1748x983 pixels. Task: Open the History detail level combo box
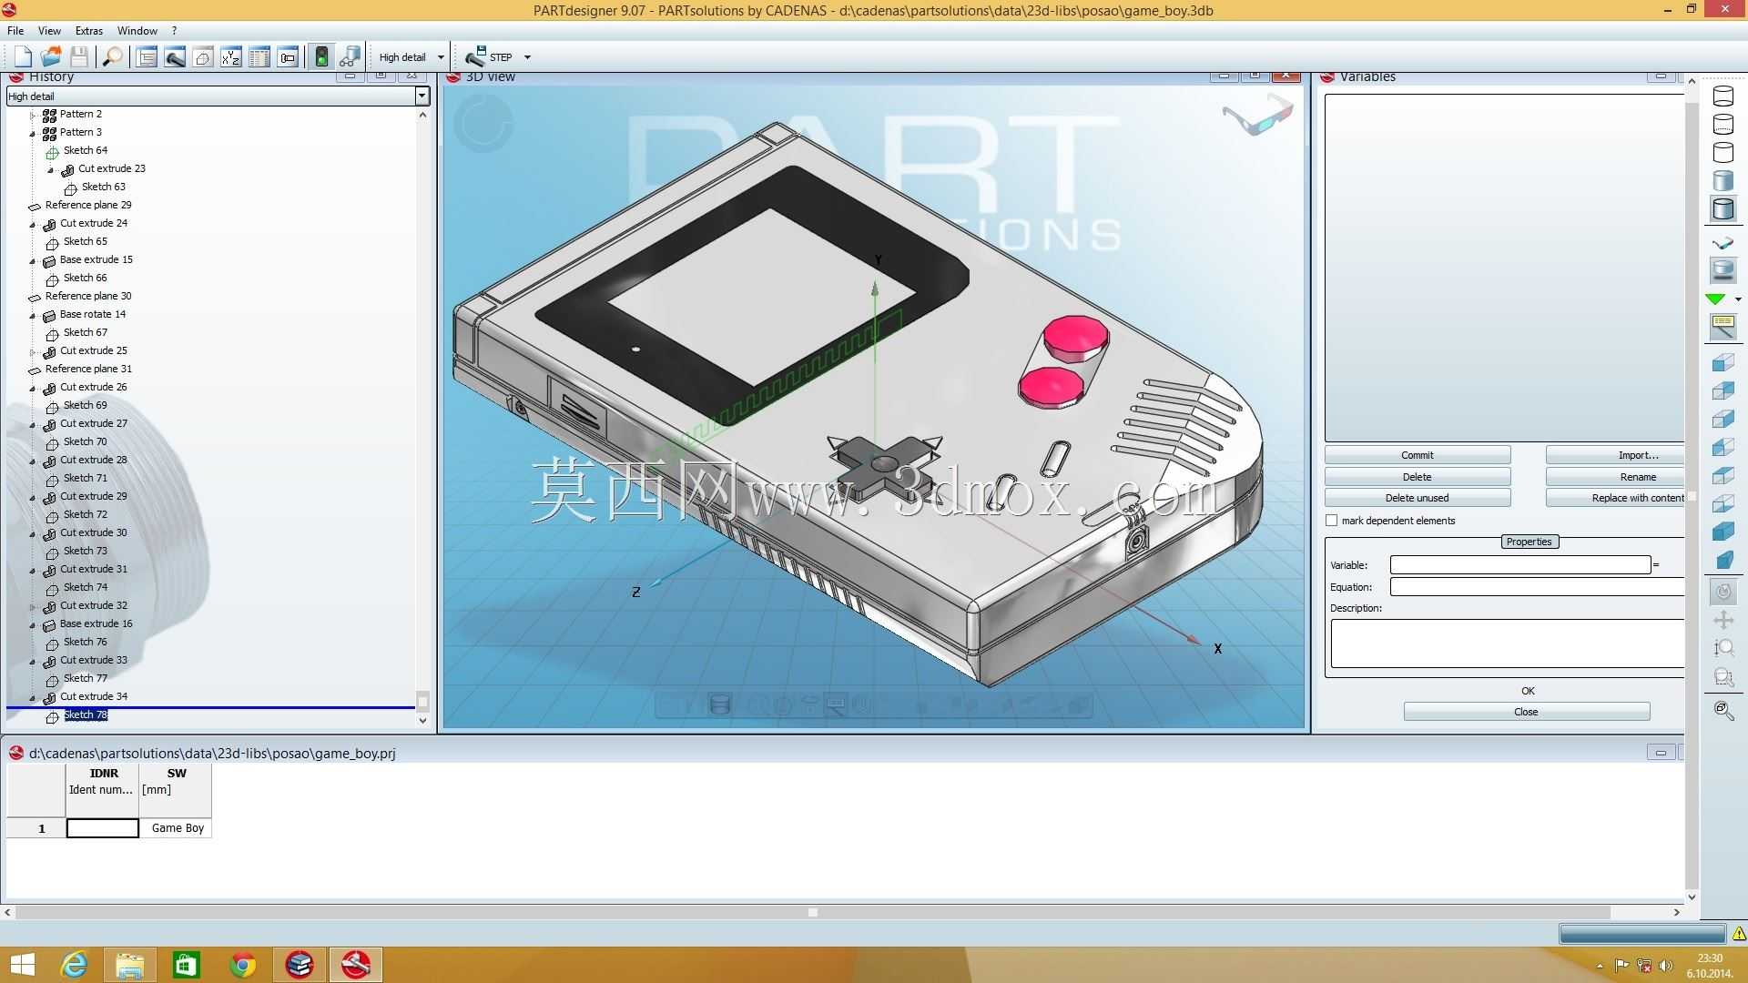(x=218, y=96)
